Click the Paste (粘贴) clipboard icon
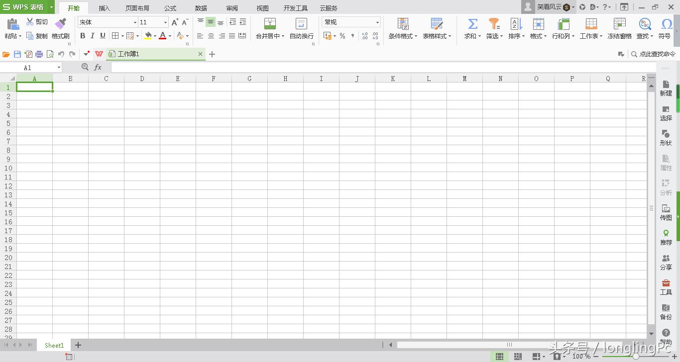 pyautogui.click(x=13, y=24)
